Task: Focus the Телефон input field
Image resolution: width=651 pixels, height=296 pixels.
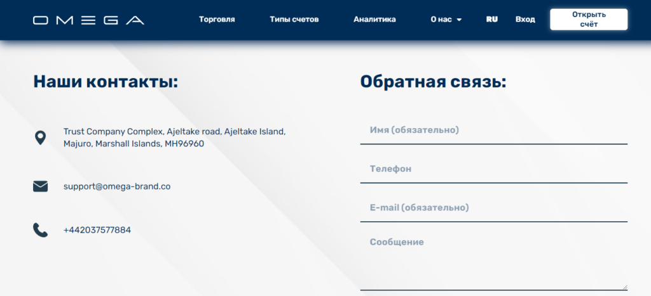Action: (x=493, y=169)
